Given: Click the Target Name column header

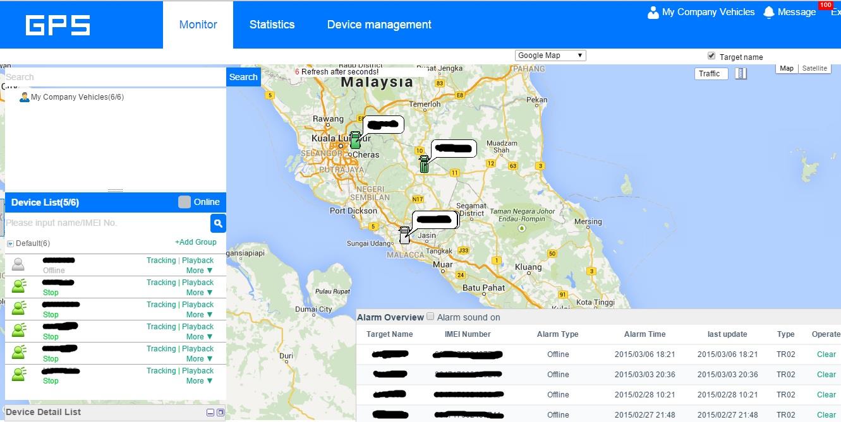Looking at the screenshot, I should pos(390,334).
